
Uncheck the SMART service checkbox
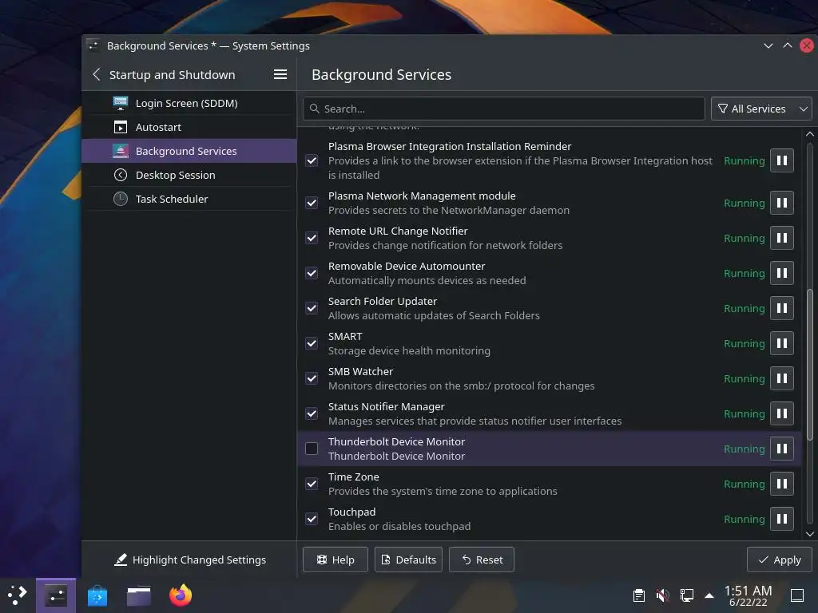(x=312, y=343)
